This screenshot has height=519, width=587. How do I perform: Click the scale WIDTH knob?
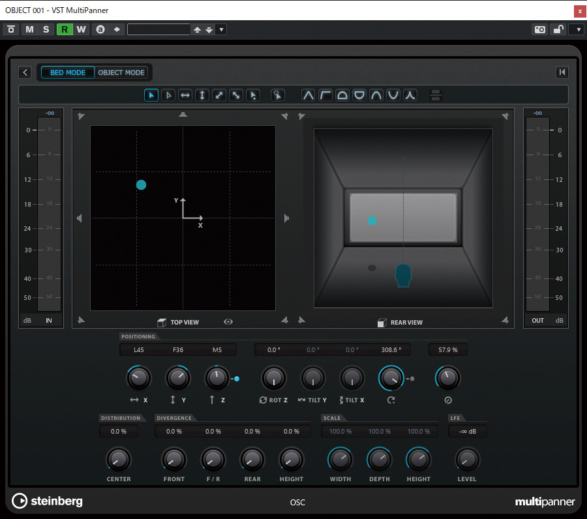(340, 460)
